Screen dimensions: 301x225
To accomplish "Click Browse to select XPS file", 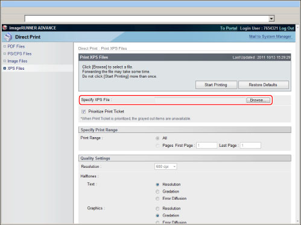I will tap(258, 100).
